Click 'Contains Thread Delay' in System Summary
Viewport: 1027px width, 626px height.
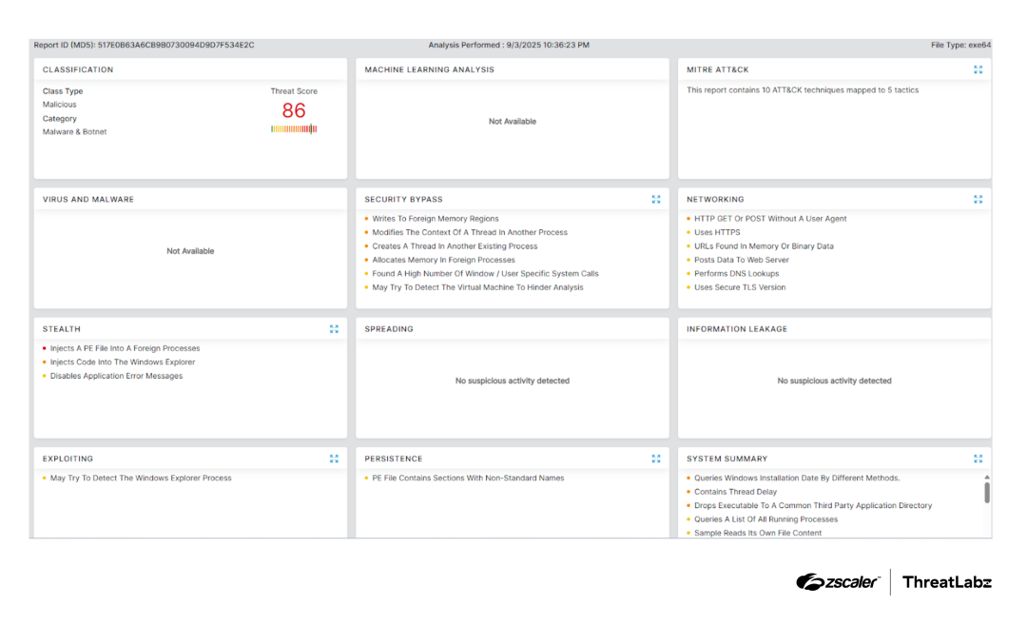[x=735, y=492]
